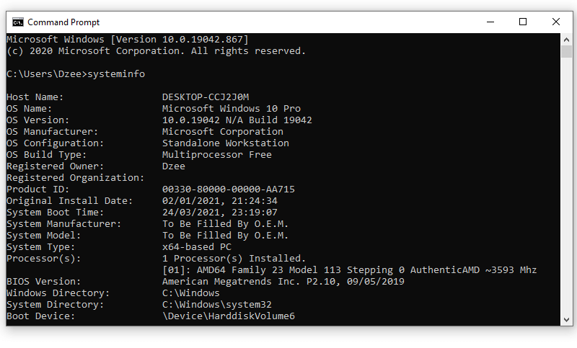Click the scrollbar up arrow
Screen dimensions: 577x348
pos(566,40)
